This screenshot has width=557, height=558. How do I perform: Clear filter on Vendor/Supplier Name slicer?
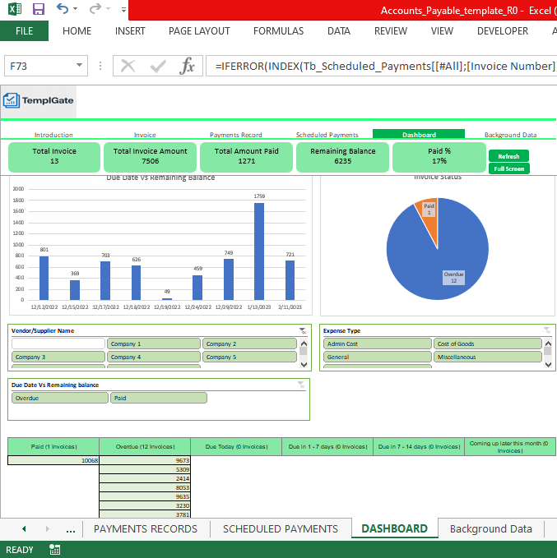click(x=302, y=330)
